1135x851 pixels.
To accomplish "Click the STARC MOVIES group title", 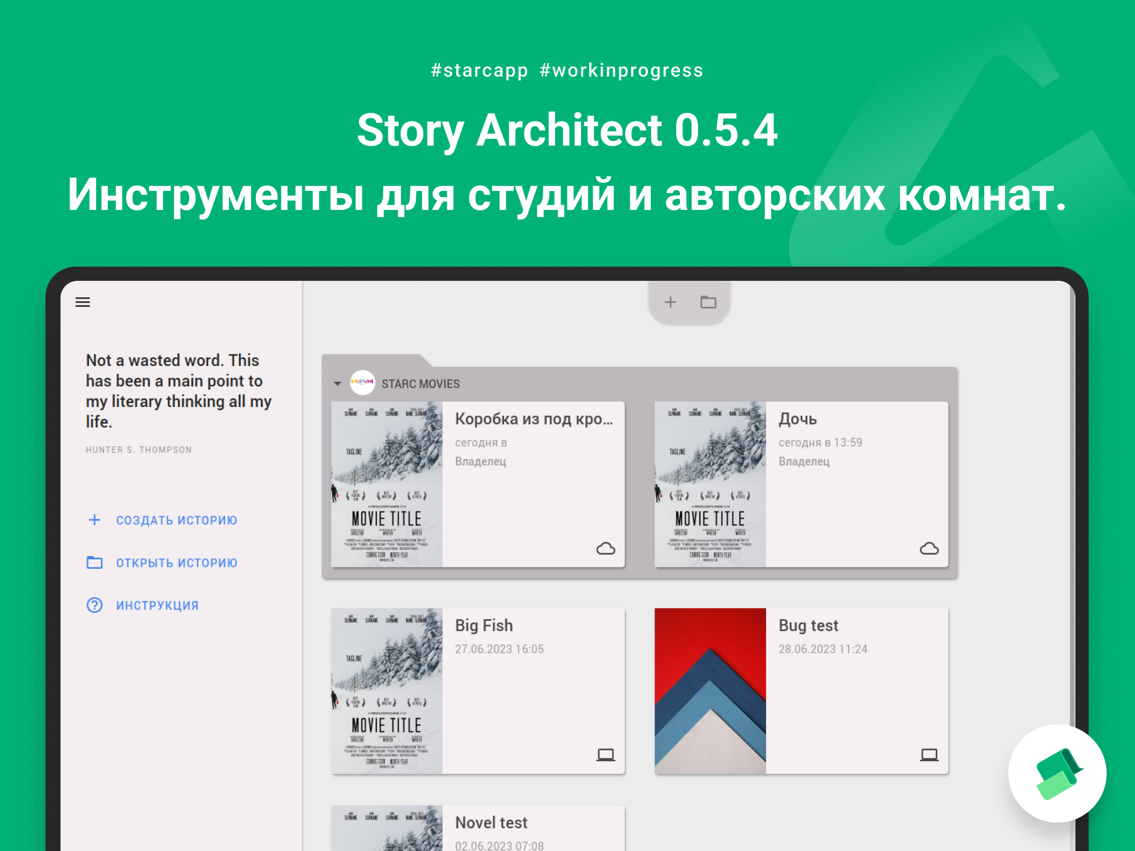I will [x=420, y=384].
